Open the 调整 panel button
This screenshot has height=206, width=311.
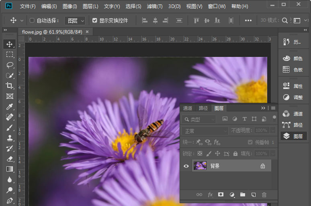293,97
